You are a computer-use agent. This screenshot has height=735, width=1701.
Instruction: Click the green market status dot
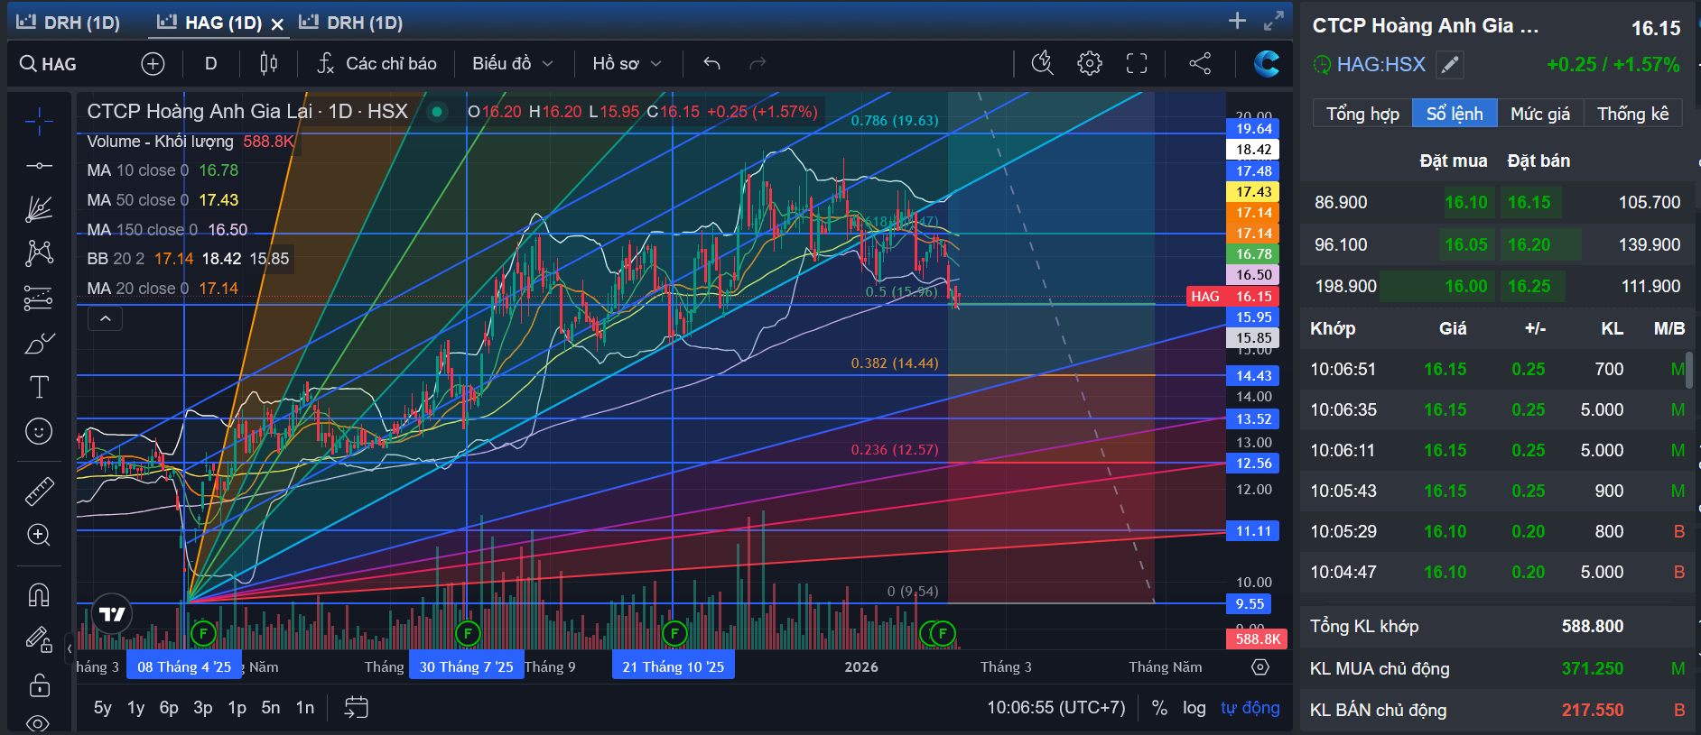pos(437,112)
